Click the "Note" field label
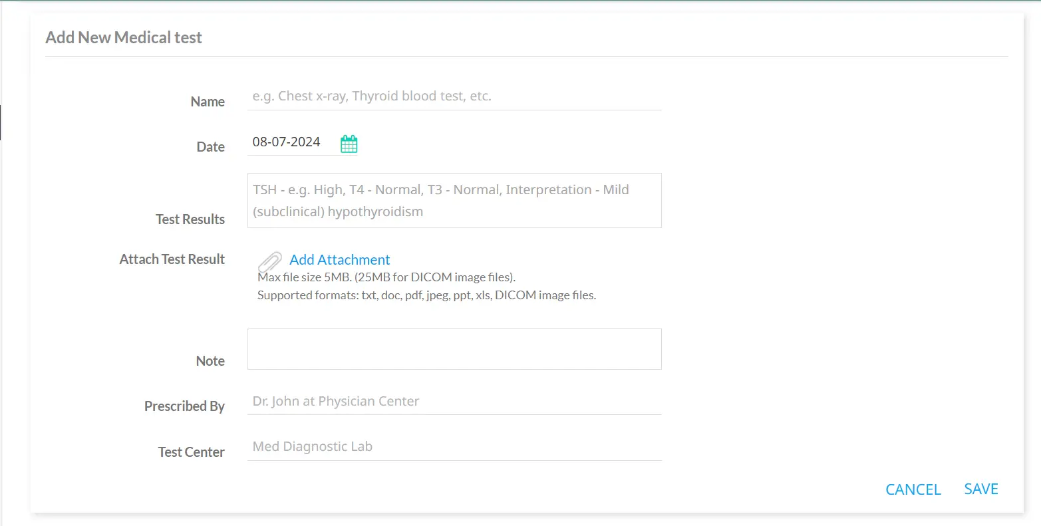This screenshot has height=526, width=1041. (210, 361)
